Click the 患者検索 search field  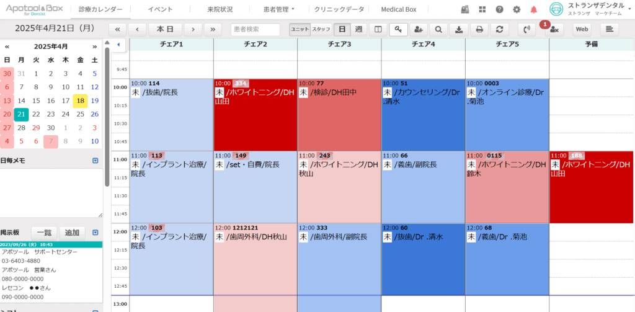255,29
